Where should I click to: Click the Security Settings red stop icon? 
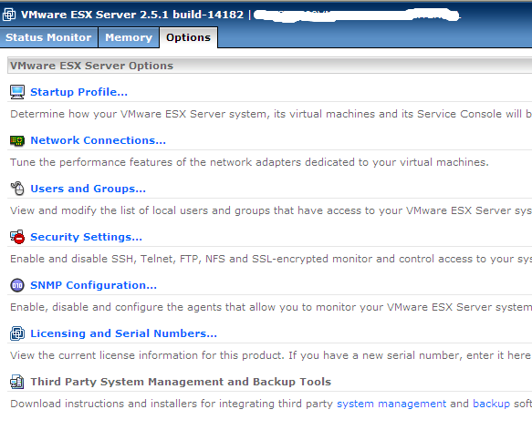click(17, 237)
